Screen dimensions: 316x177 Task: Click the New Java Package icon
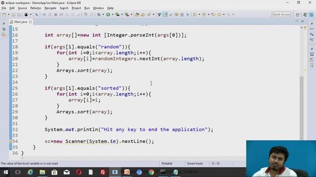pos(137,14)
